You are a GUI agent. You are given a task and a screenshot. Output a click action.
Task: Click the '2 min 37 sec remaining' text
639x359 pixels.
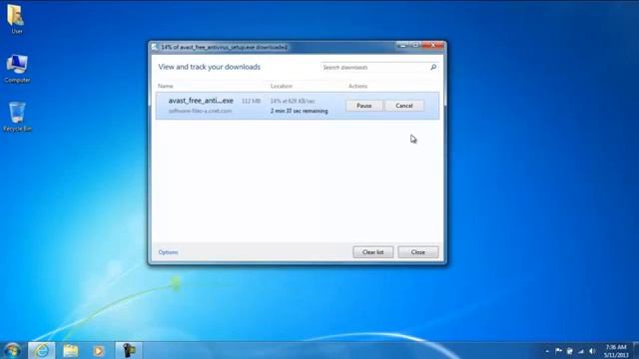300,111
